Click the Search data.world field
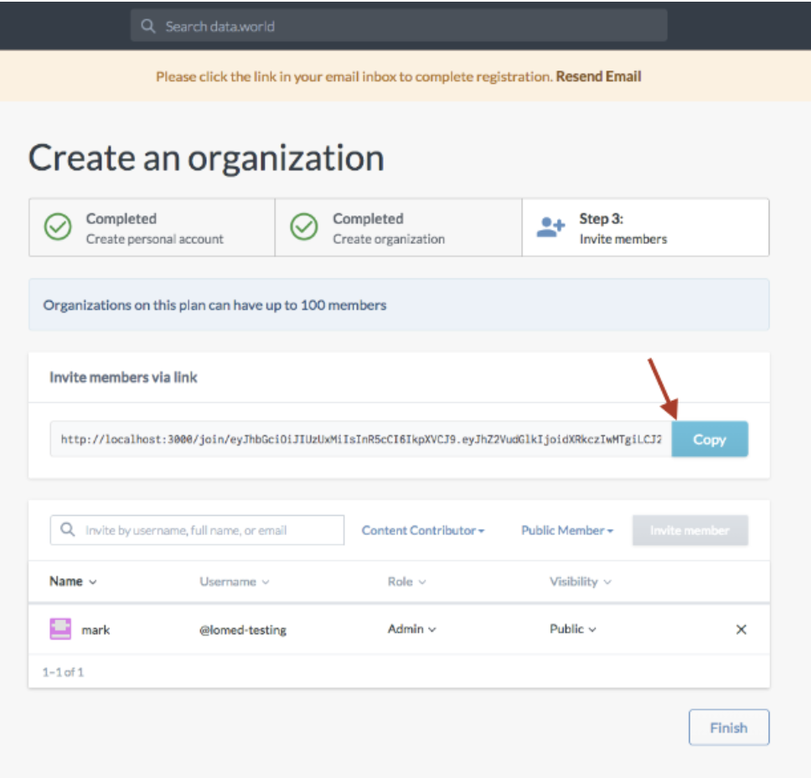The height and width of the screenshot is (778, 811). pos(399,26)
